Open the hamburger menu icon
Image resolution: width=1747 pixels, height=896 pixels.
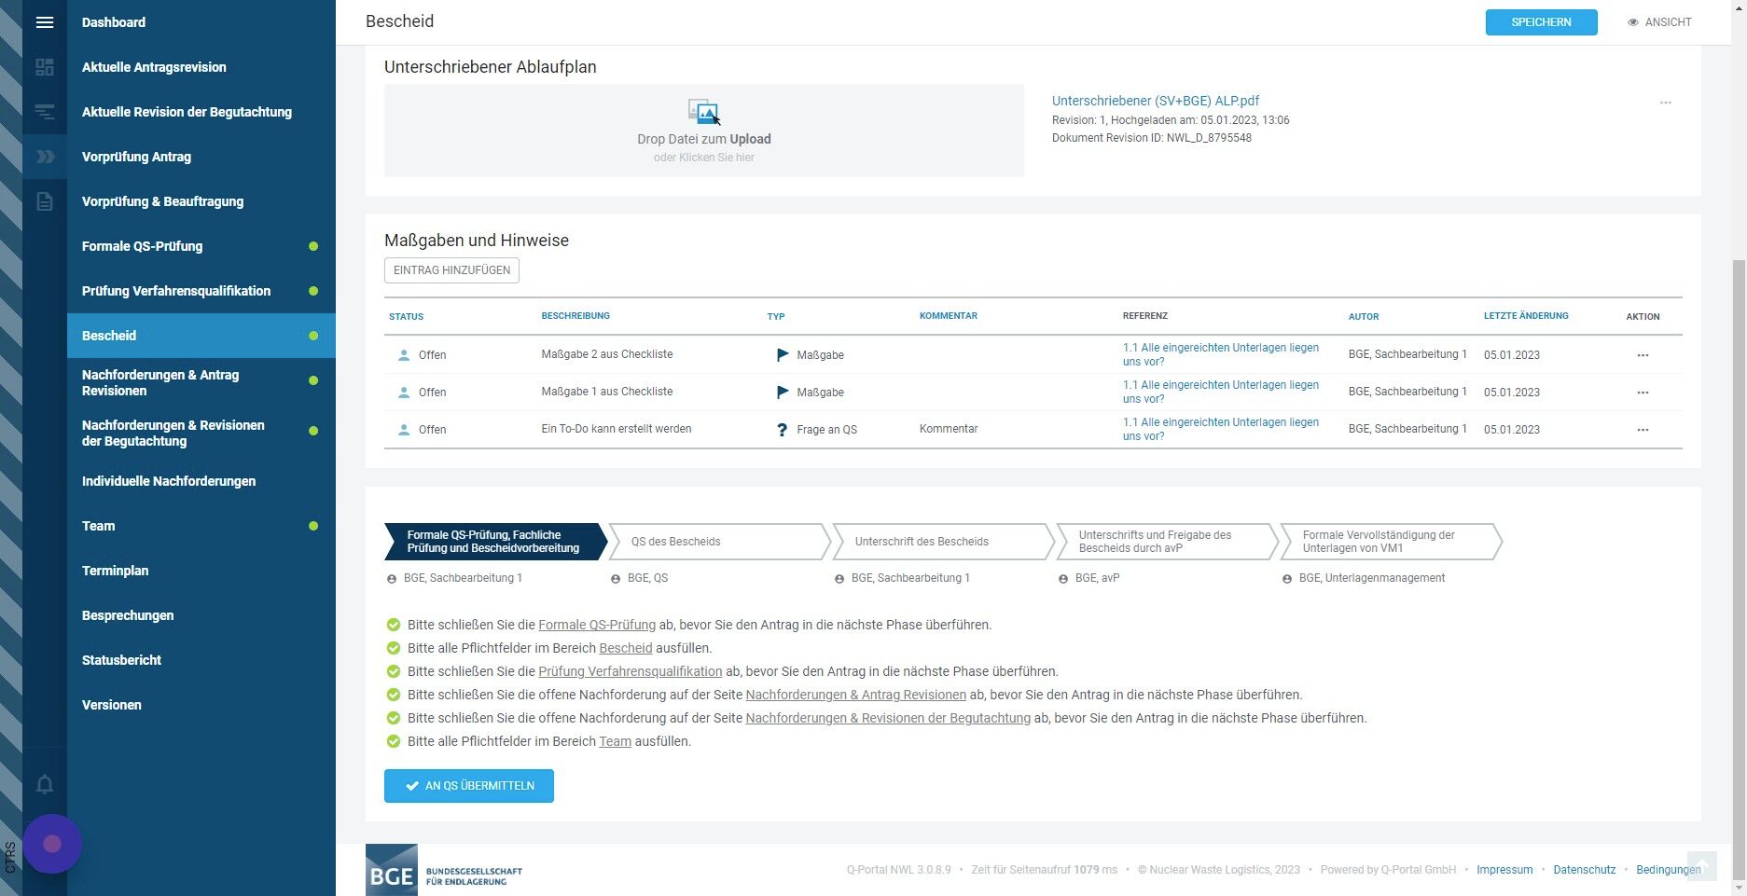tap(45, 22)
